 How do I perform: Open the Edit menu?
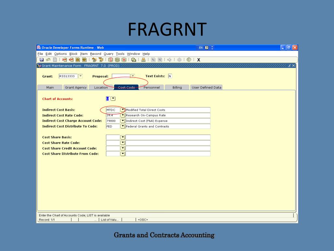[49, 54]
